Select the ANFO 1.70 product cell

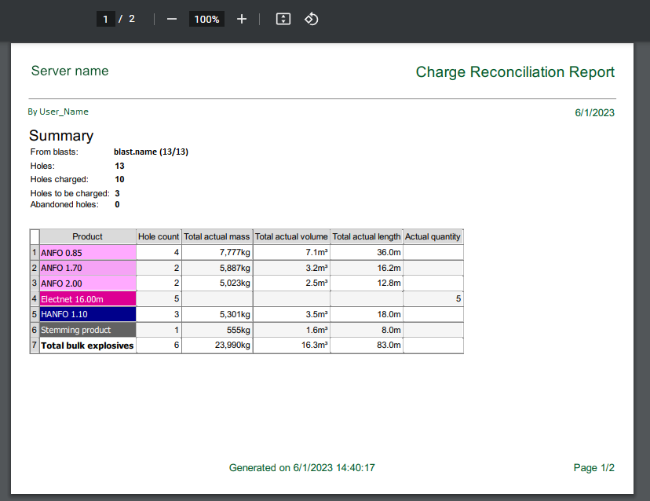pyautogui.click(x=88, y=268)
